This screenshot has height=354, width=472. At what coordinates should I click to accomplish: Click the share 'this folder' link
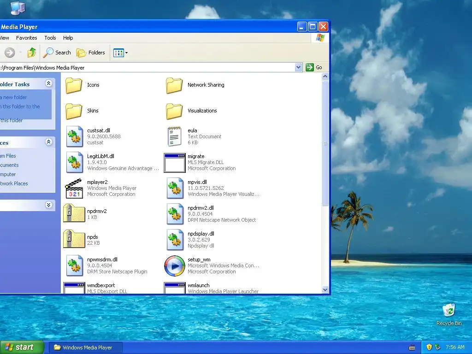pyautogui.click(x=12, y=120)
